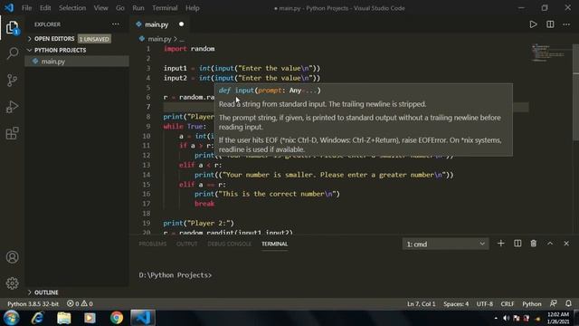Open Explorer views and more actions ellipsis

(x=116, y=24)
